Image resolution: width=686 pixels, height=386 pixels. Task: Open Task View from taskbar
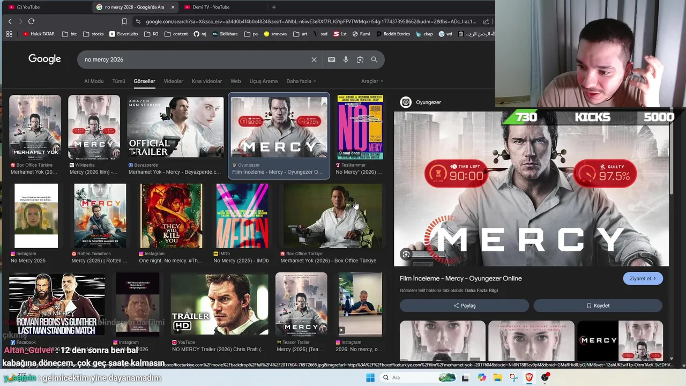point(465,377)
